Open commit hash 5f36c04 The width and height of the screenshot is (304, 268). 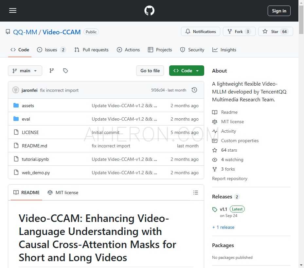pos(158,90)
